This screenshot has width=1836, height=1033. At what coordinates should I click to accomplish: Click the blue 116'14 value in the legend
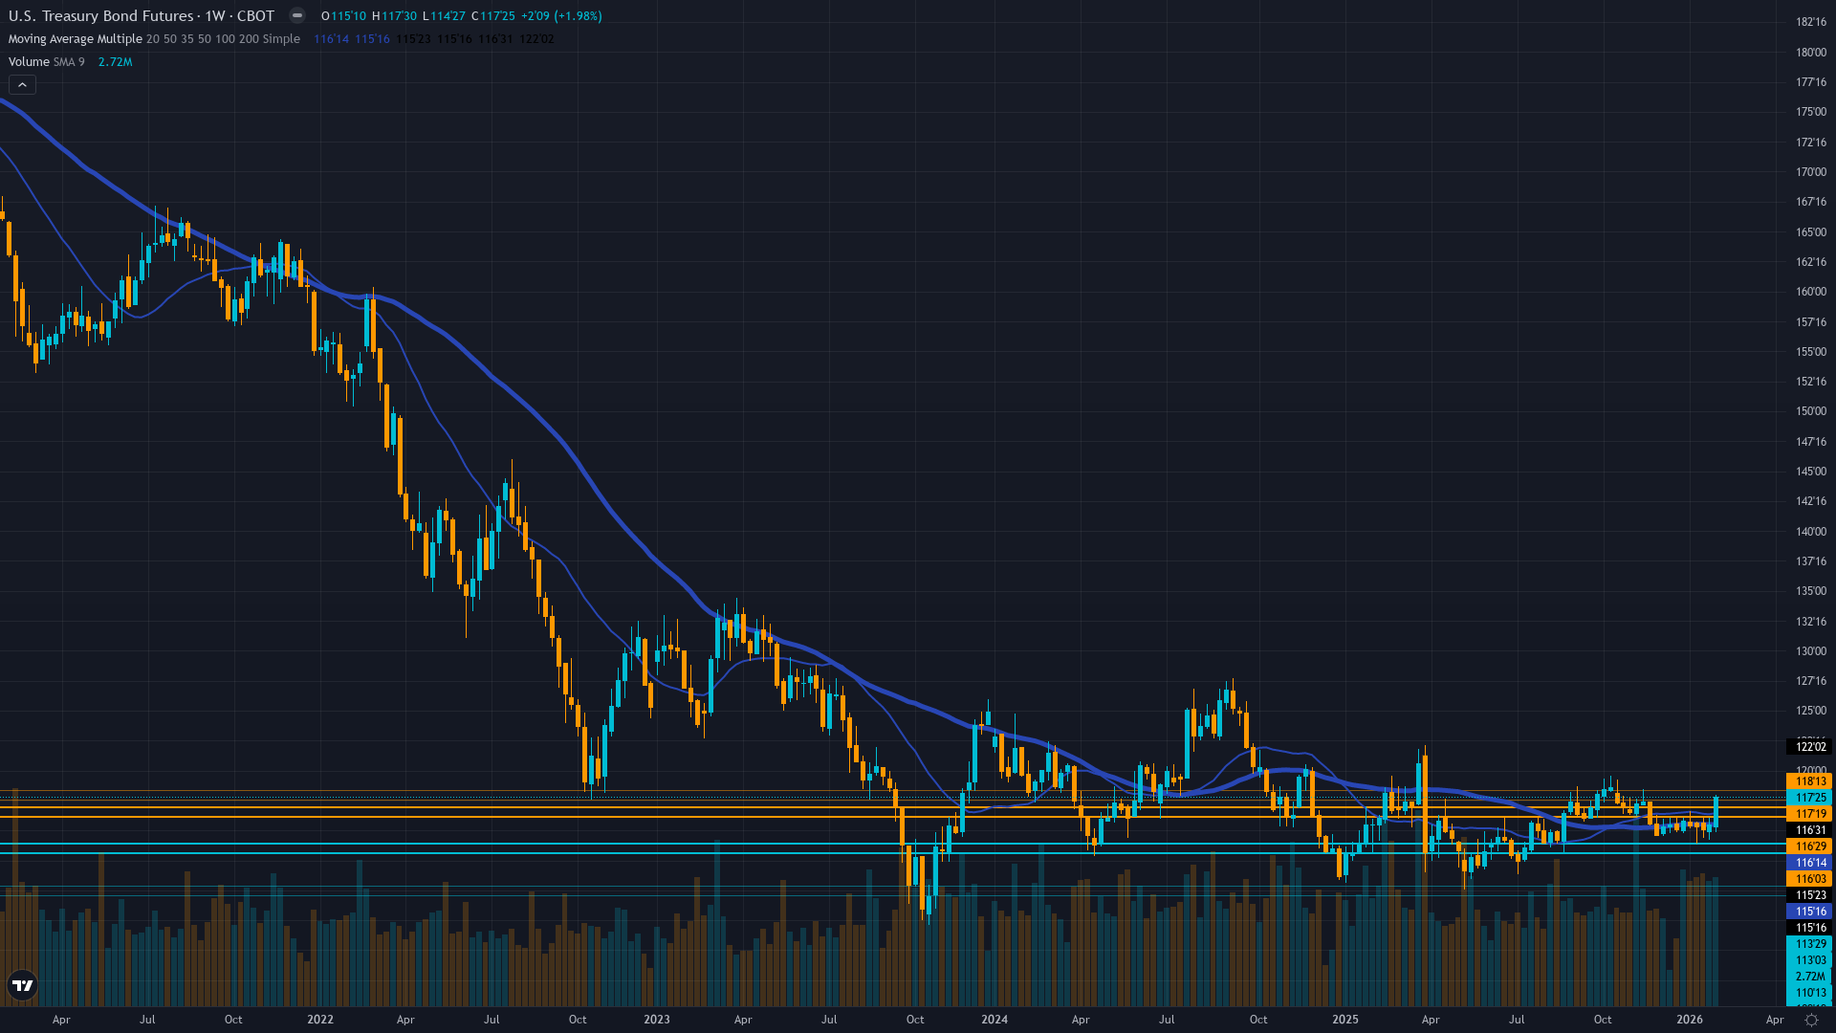pyautogui.click(x=331, y=39)
